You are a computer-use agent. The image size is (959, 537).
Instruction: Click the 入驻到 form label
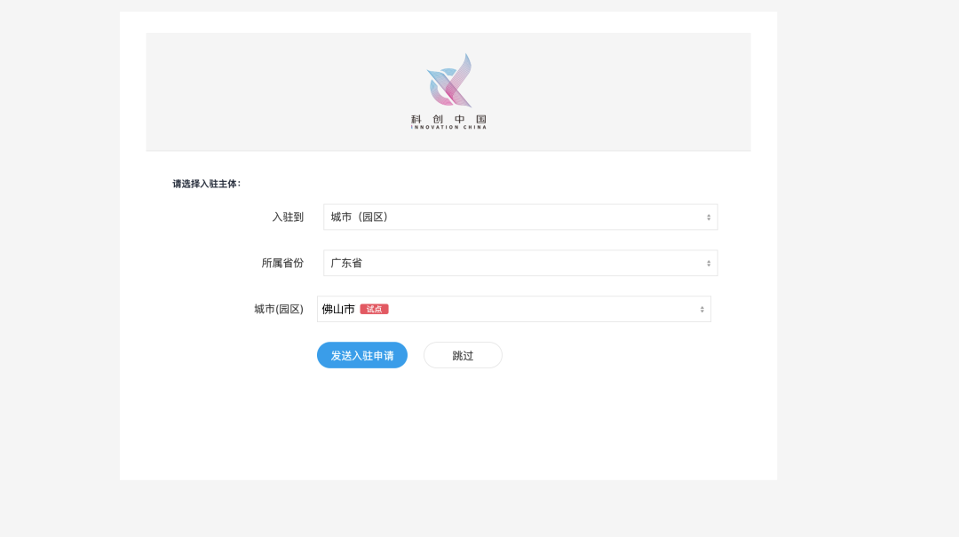tap(289, 217)
